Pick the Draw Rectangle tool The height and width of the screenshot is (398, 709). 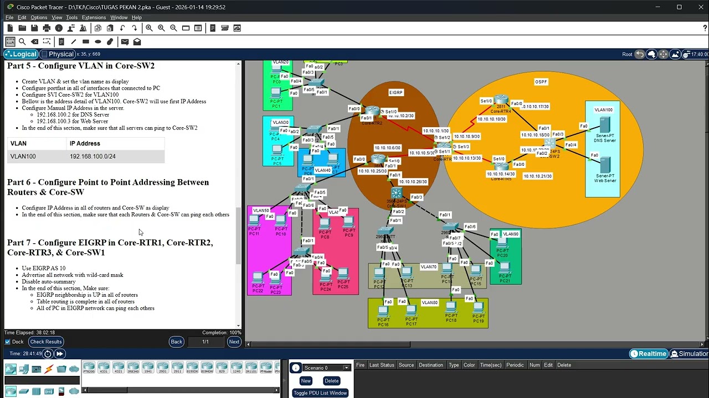click(86, 41)
